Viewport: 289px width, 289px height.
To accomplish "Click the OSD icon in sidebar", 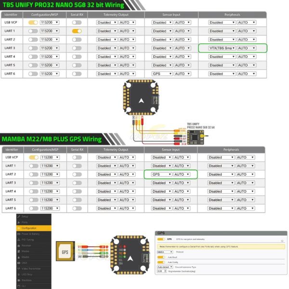I will (19, 263).
